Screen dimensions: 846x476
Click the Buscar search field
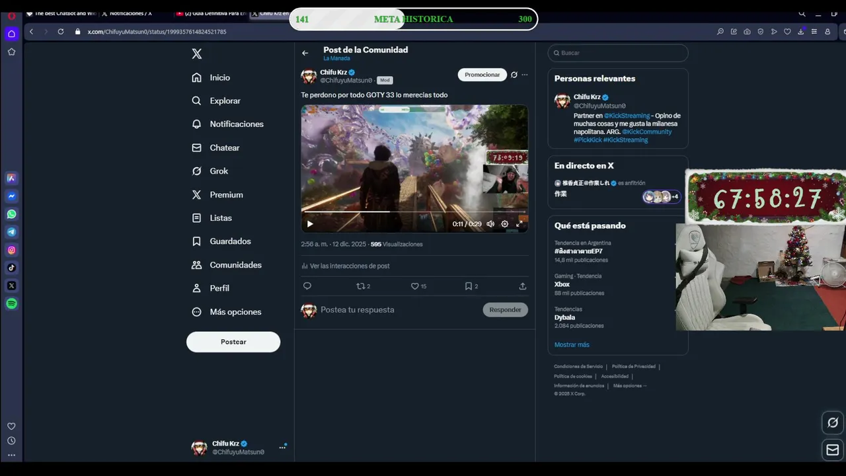618,53
